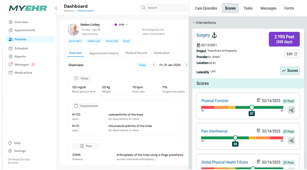Viewport: 307px width, 170px height.
Task: Open the AMB status dropdown
Action: [x=120, y=25]
